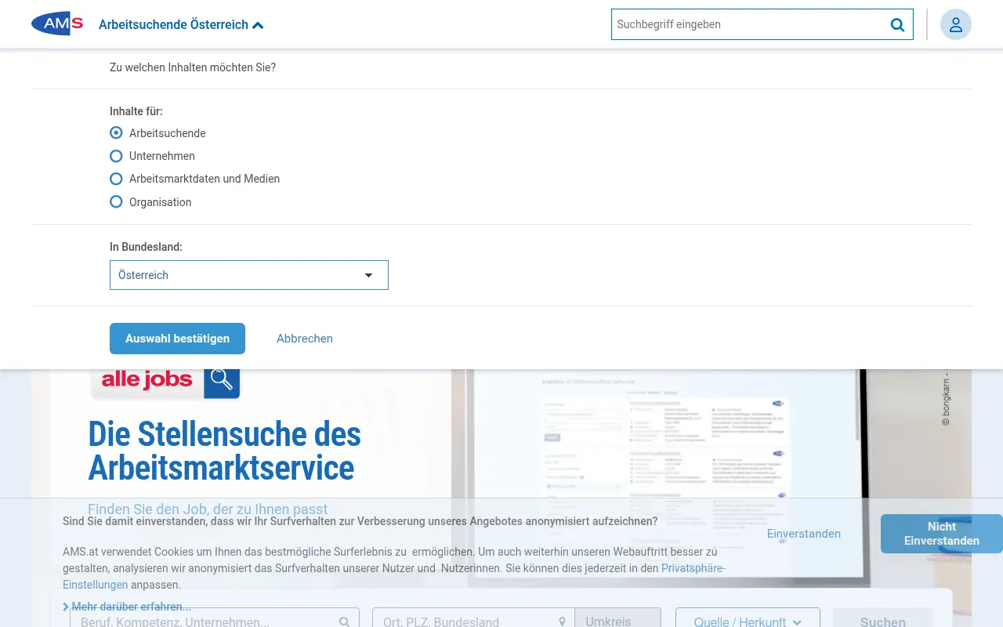Open the Bundesland dropdown showing Österreich
The height and width of the screenshot is (627, 1003).
(249, 275)
